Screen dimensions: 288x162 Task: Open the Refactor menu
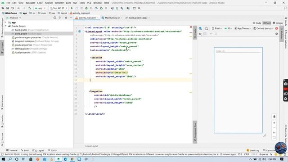coord(59,3)
